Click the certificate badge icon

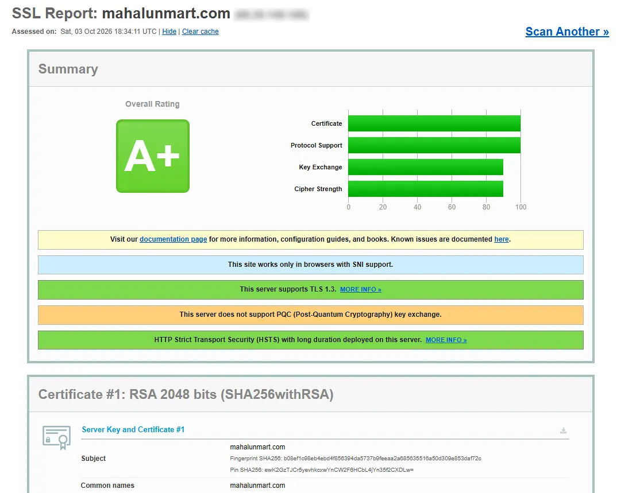pos(57,437)
